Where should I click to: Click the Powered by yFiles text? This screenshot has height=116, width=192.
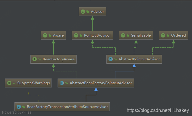(17, 112)
